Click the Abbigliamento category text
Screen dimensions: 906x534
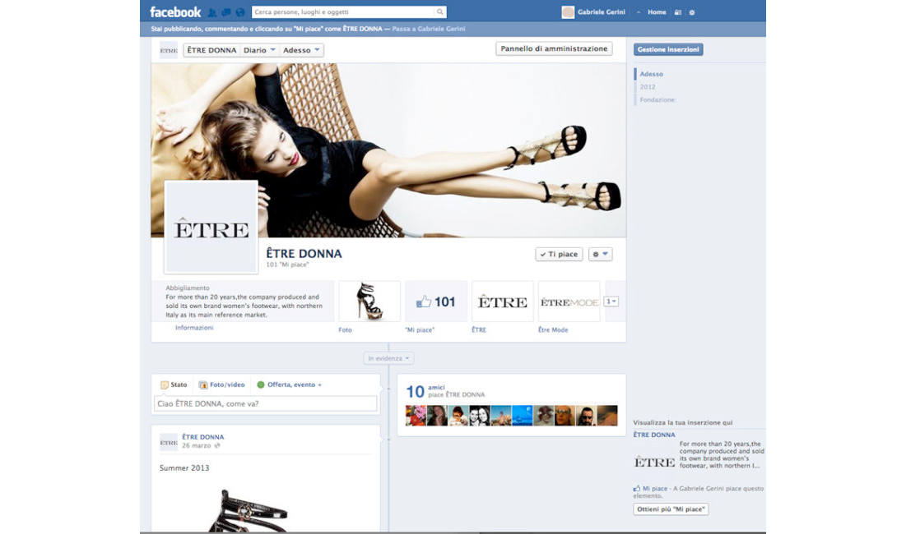188,288
